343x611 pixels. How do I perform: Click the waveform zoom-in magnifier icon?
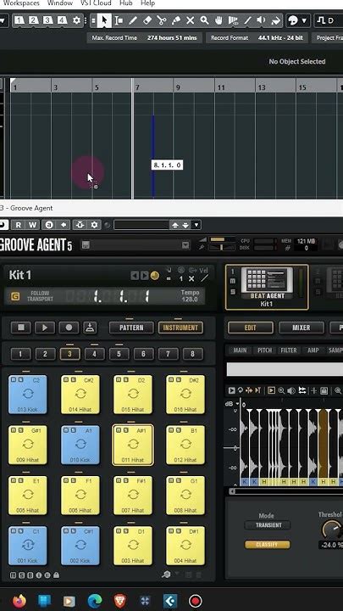tap(281, 390)
